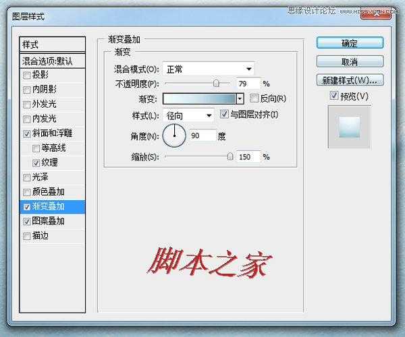
Task: Open the gradient picker dropdown arrow
Action: [x=240, y=98]
